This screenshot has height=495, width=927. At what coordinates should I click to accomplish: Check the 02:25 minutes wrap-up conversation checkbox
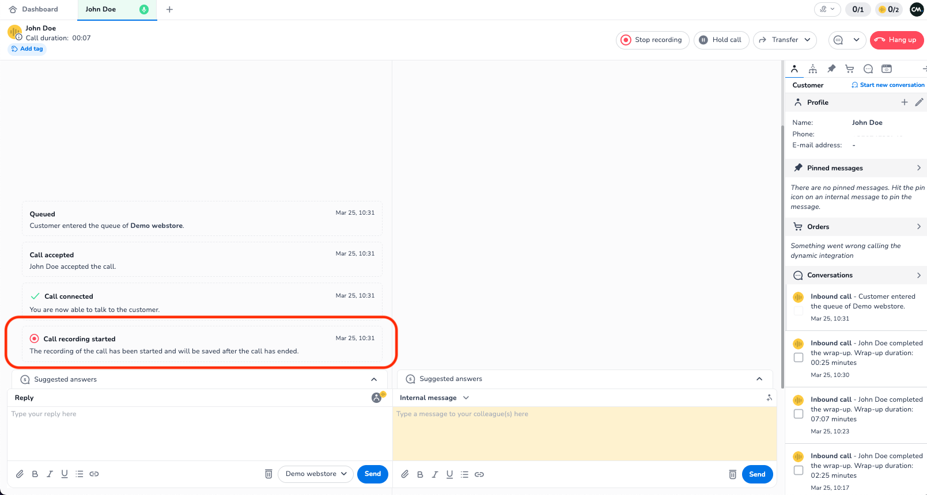(799, 470)
